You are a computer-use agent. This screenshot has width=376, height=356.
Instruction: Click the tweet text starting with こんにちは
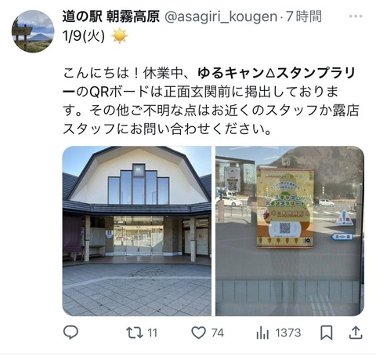click(x=211, y=101)
